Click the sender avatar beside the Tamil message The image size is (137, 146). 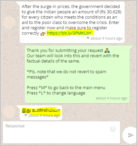(9, 112)
